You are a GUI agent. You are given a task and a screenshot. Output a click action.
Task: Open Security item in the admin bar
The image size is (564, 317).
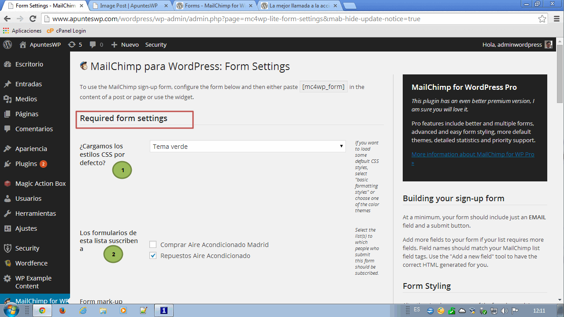point(156,44)
